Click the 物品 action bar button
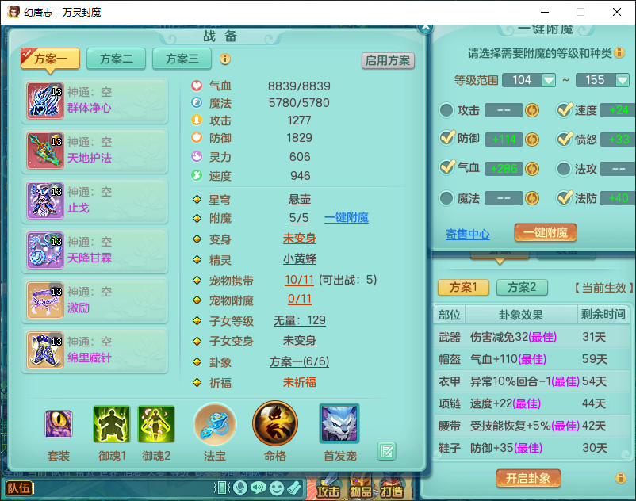The image size is (636, 501). click(360, 488)
